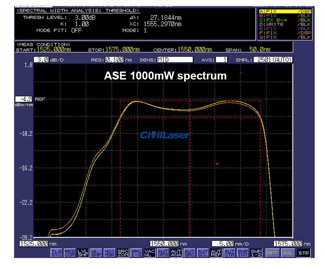Select trace D:WRITE /BLK row
This screenshot has width=325, height=269.
(285, 24)
